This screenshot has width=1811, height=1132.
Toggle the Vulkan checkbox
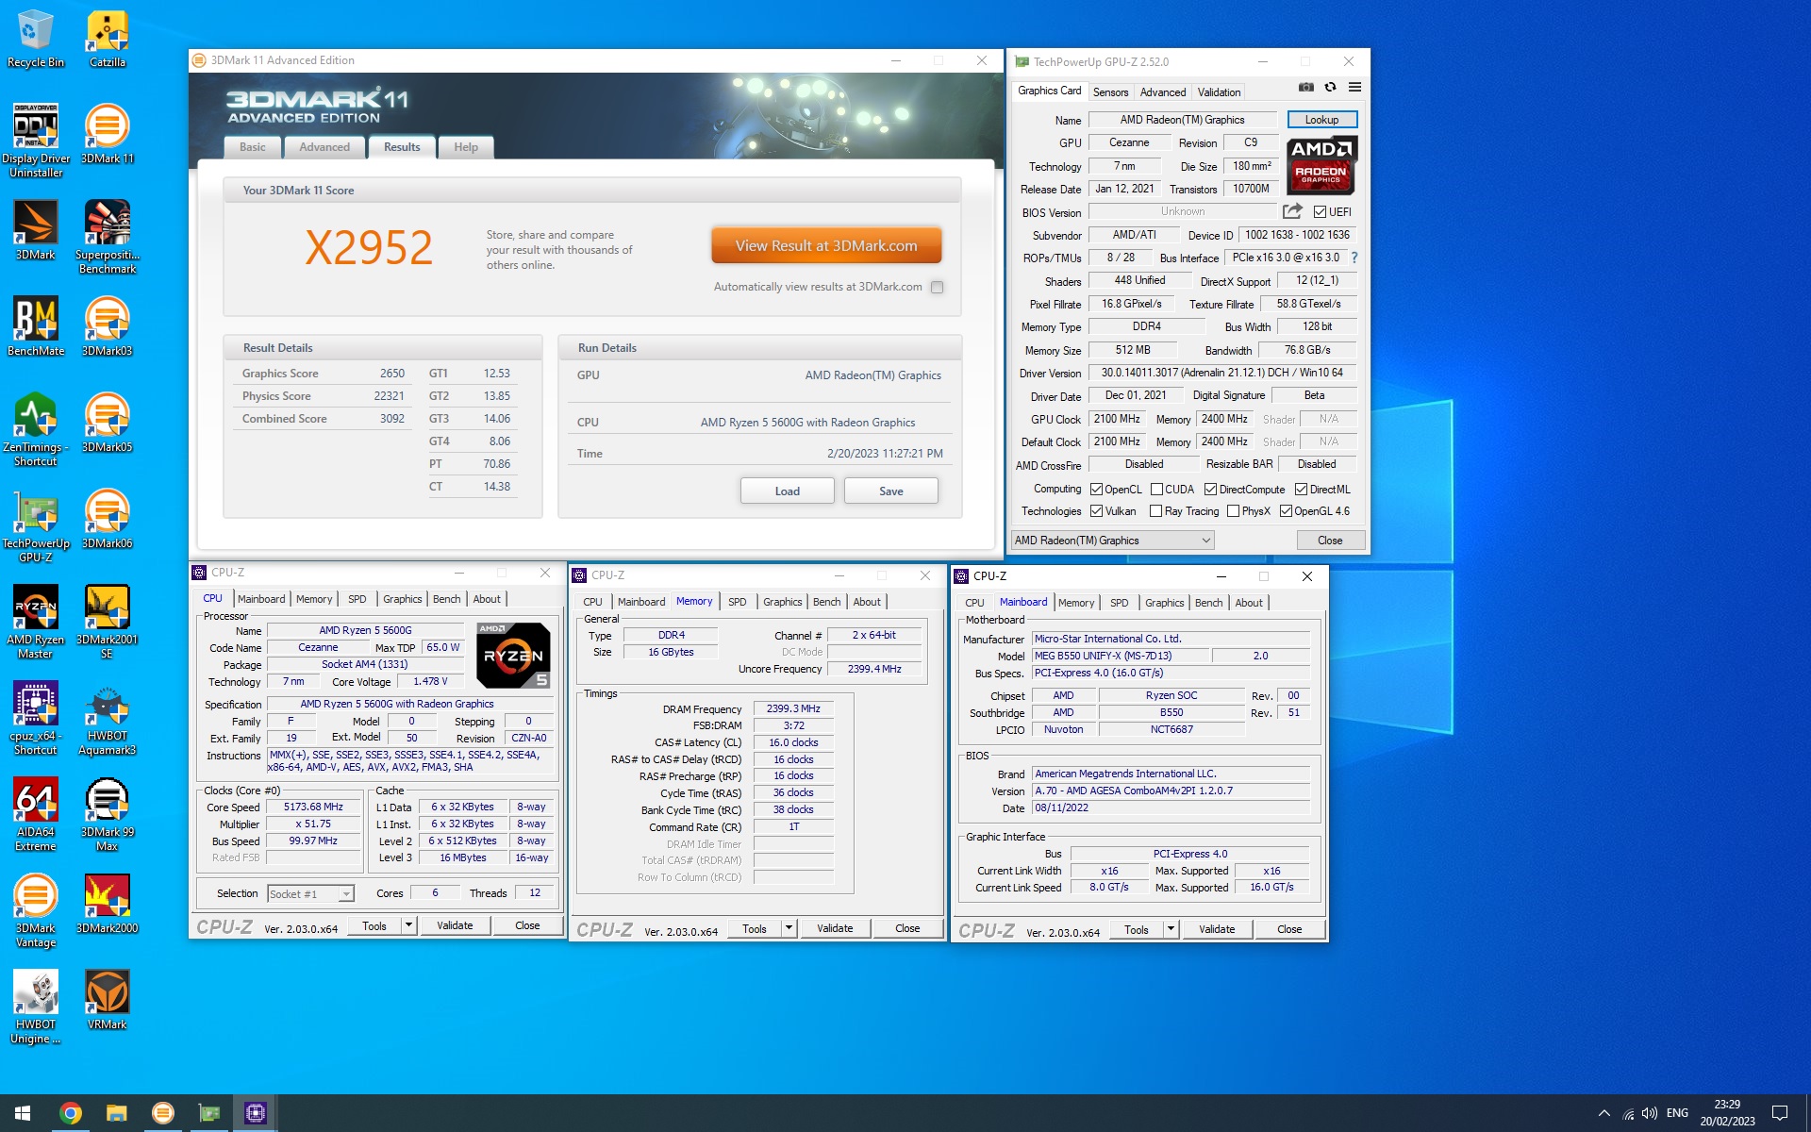point(1096,511)
